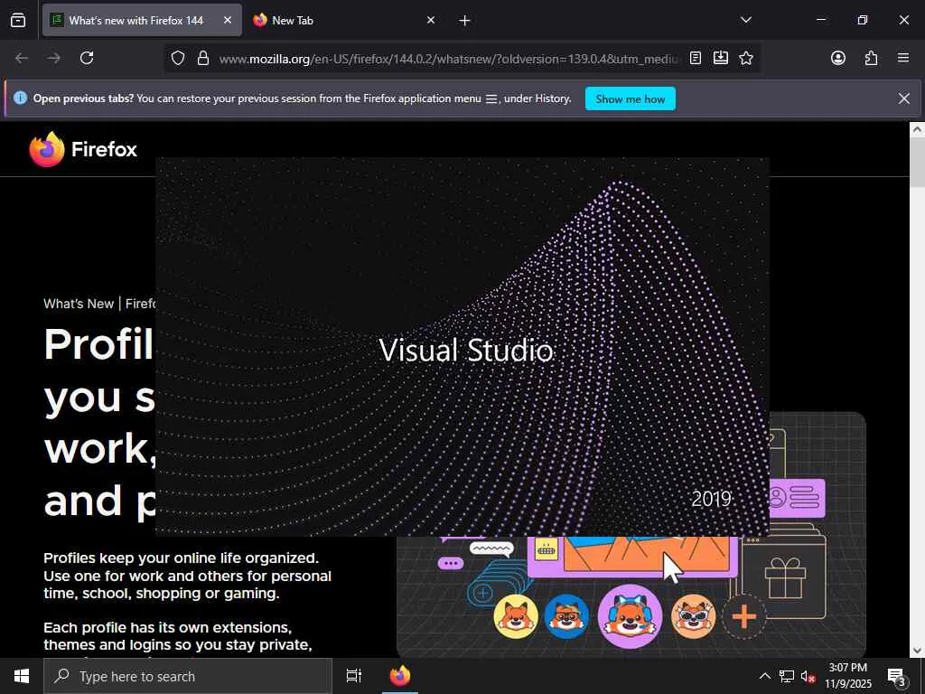The image size is (925, 694).
Task: Open the Firefox account icon
Action: 837,58
